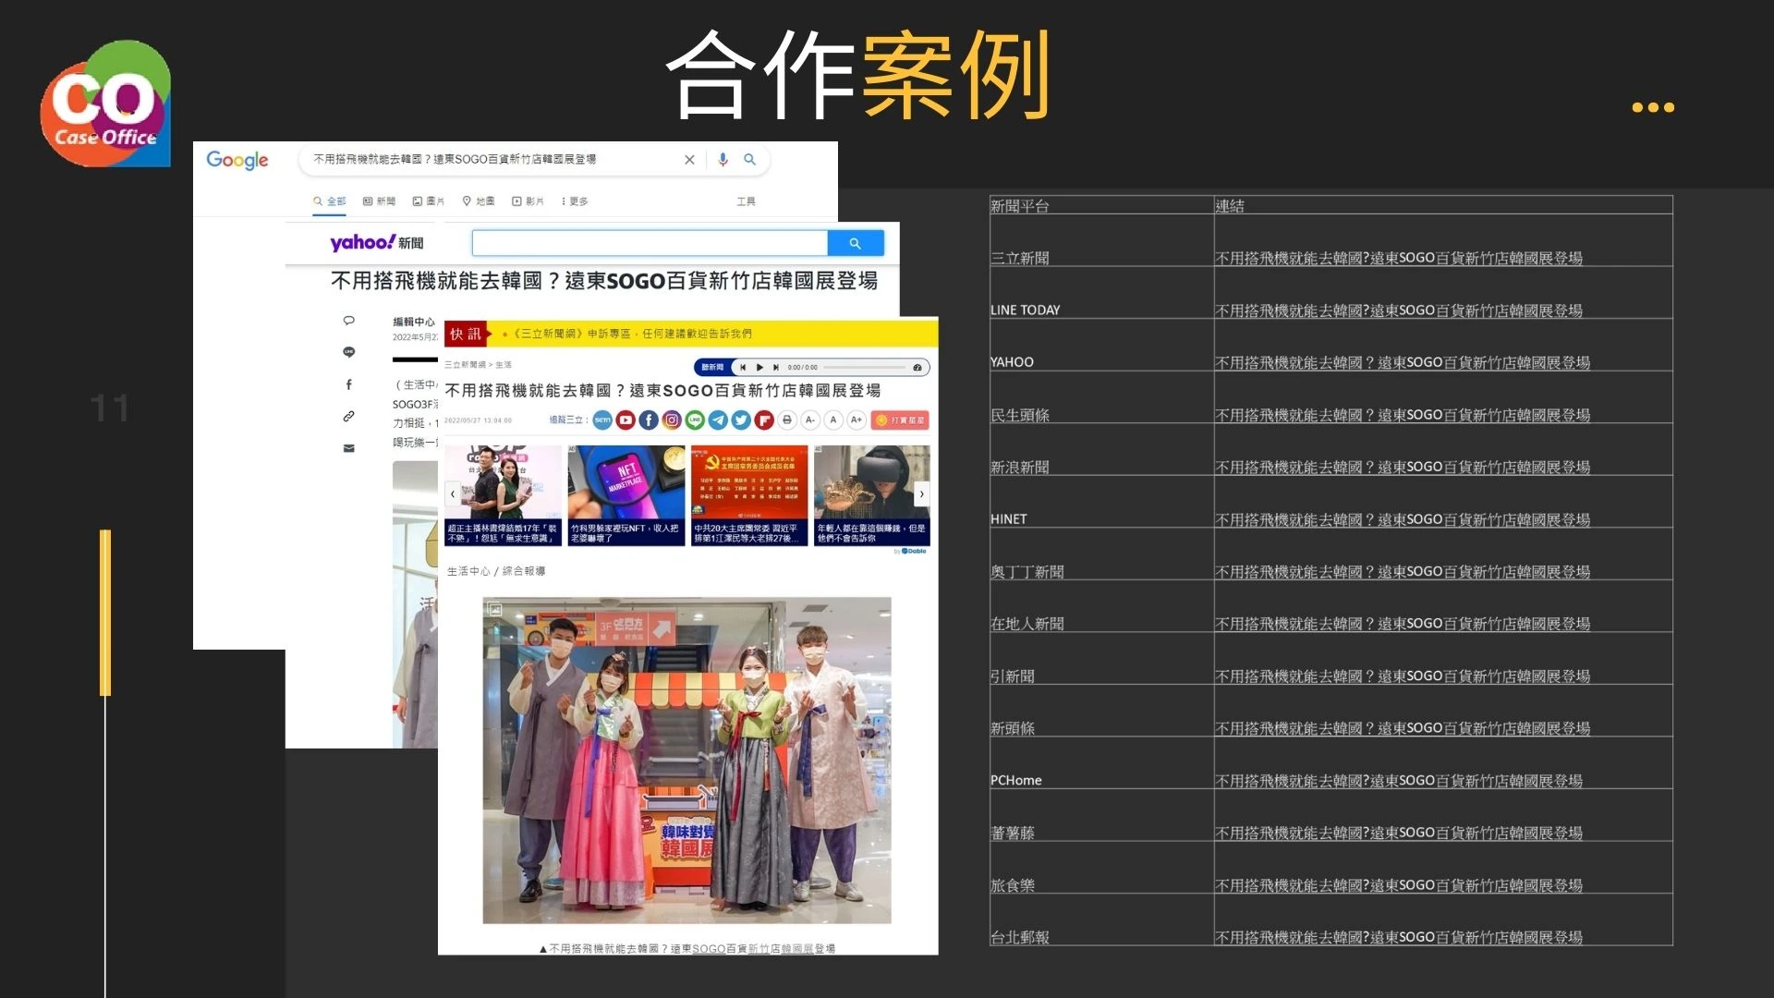1774x998 pixels.
Task: Open the 更多 dropdown in Google search
Action: tap(577, 201)
